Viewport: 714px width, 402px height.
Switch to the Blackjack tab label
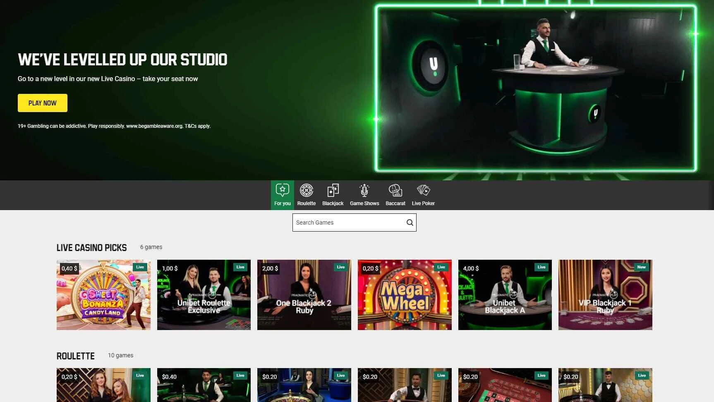tap(333, 203)
